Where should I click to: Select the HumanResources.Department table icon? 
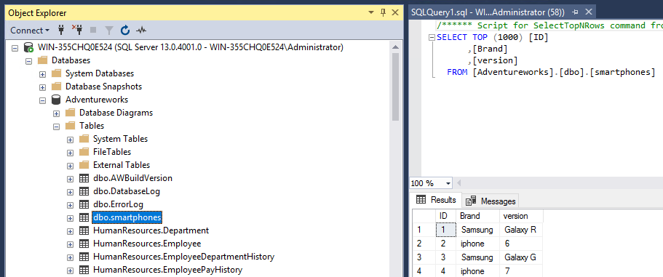click(x=84, y=231)
